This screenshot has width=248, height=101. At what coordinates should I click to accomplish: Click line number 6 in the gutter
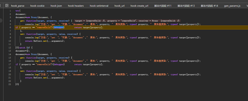(x=10, y=28)
